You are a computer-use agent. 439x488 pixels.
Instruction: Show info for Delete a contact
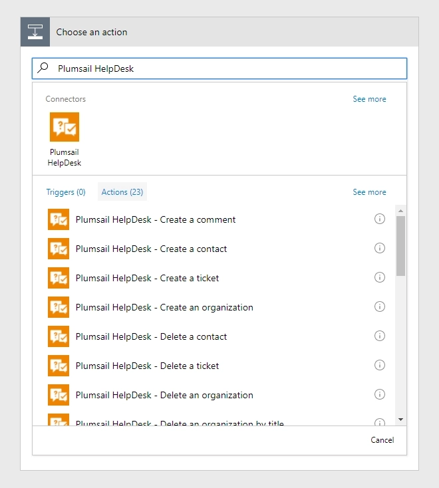point(380,336)
